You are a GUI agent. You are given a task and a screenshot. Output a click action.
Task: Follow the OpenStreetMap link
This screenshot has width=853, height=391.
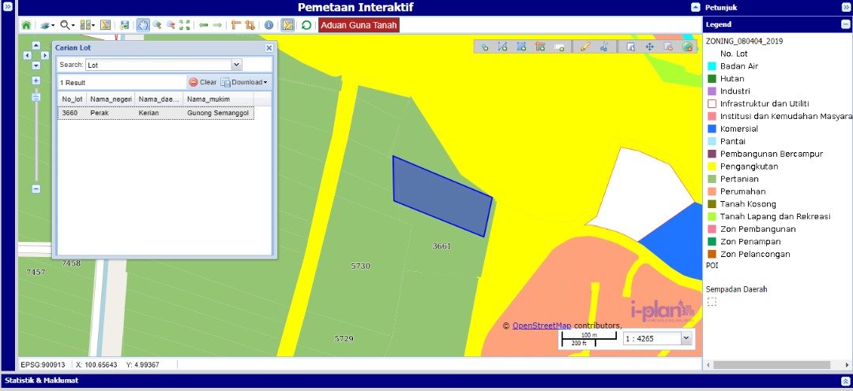541,326
